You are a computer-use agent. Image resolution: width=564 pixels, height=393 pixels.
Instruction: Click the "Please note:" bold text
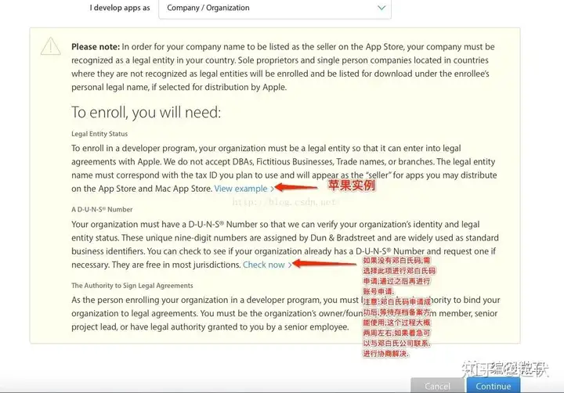(x=96, y=47)
